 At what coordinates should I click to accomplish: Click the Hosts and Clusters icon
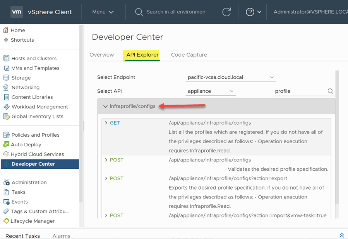7,58
